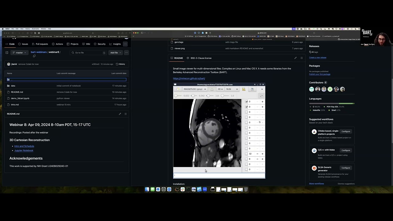
Task: Open the File menu in the menu bar
Action: 13,29
